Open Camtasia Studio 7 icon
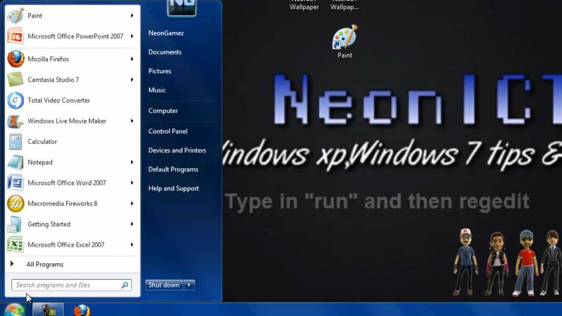 coord(15,79)
